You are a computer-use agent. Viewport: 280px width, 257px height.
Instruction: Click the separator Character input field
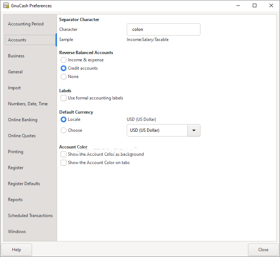coord(163,29)
